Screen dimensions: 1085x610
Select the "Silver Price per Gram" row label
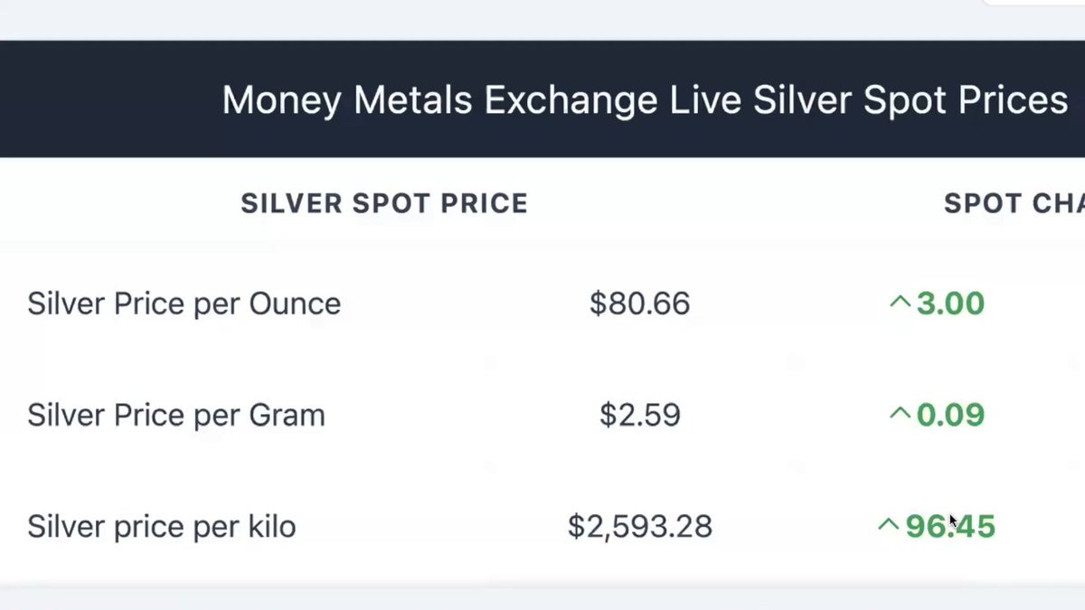(176, 416)
